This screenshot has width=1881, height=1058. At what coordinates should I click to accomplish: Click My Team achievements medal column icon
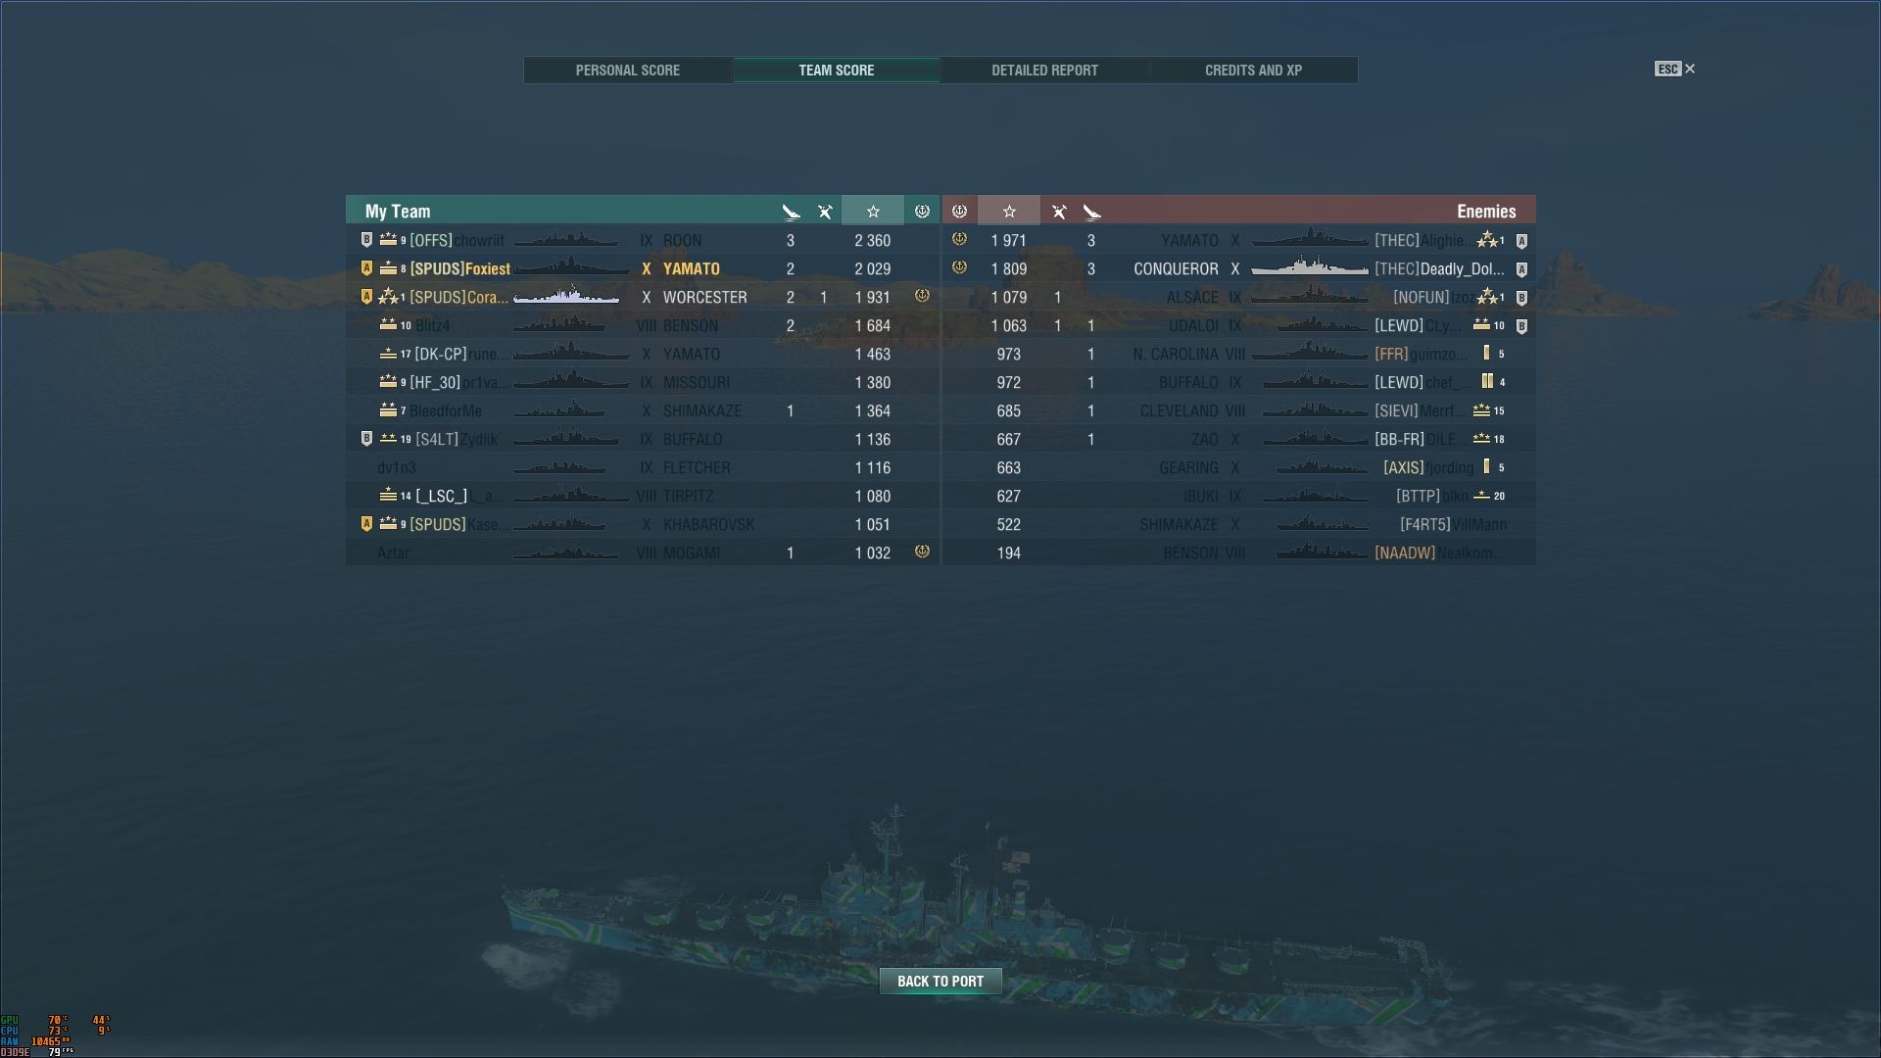tap(922, 211)
